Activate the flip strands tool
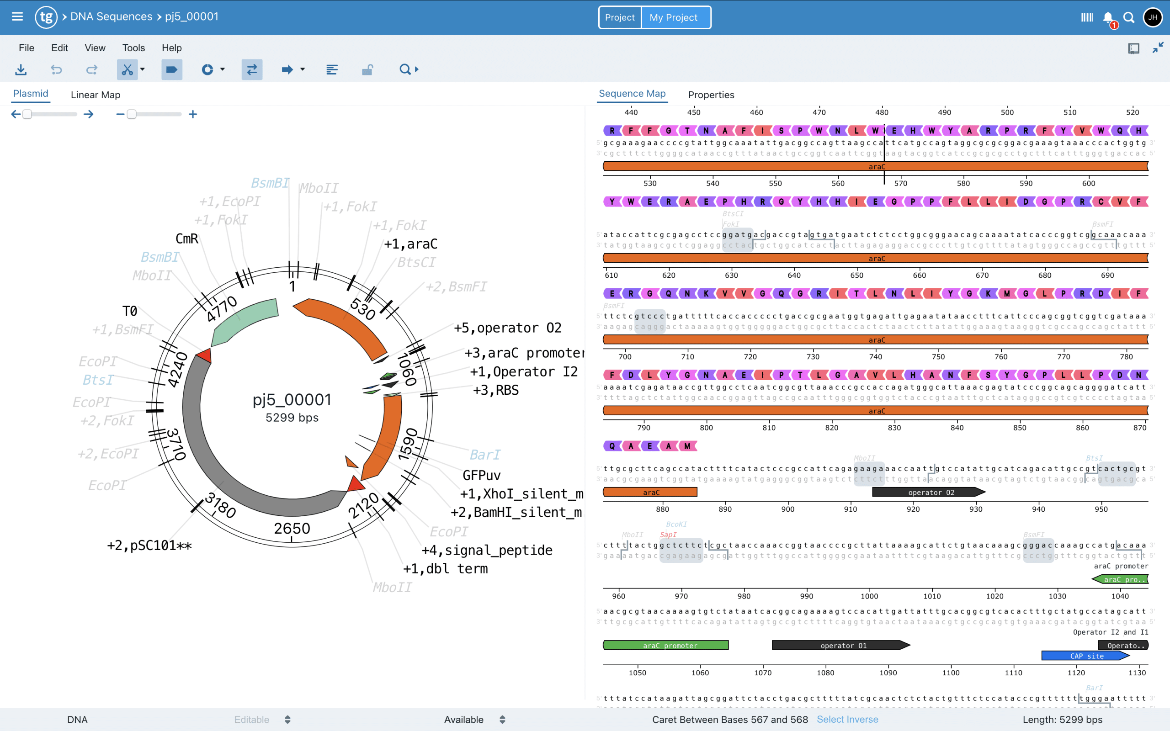1170x731 pixels. pos(252,69)
